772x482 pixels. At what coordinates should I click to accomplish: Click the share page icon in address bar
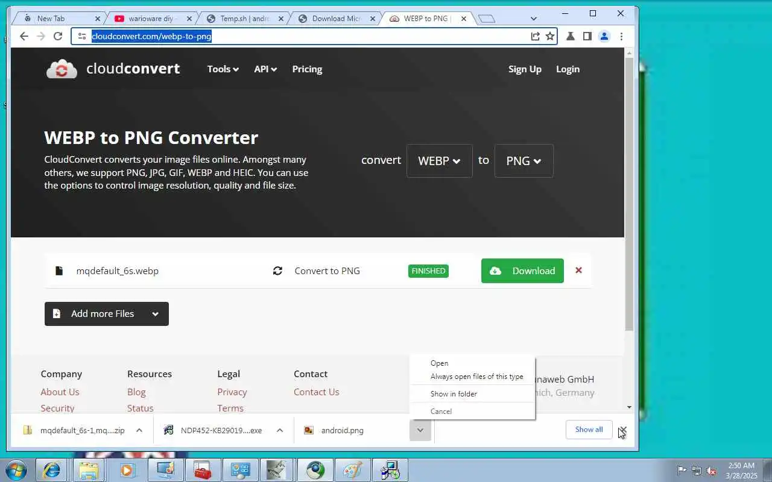coord(535,36)
